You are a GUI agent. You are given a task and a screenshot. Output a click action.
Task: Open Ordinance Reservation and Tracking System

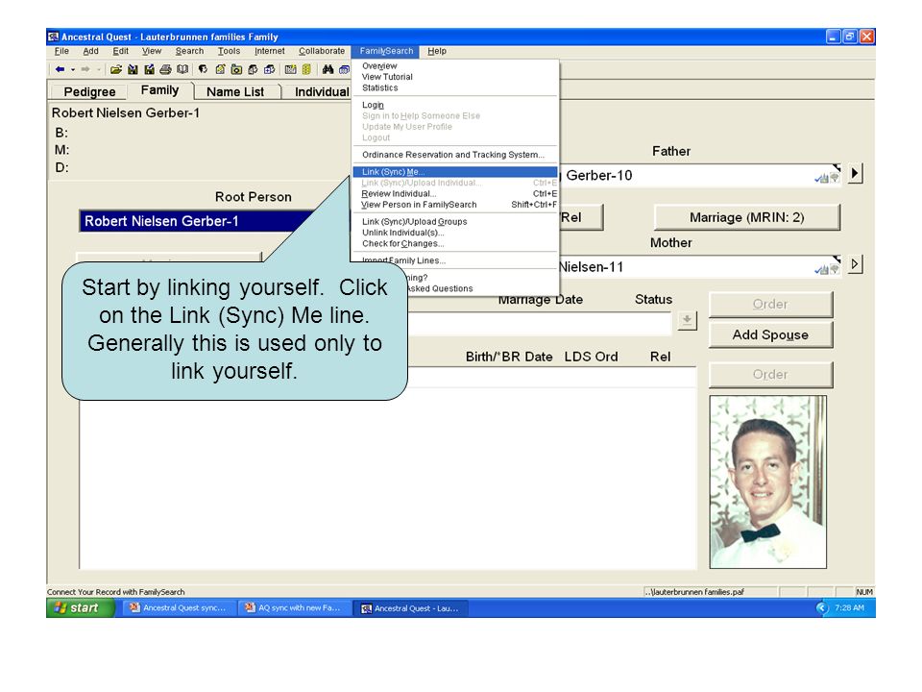tap(455, 155)
